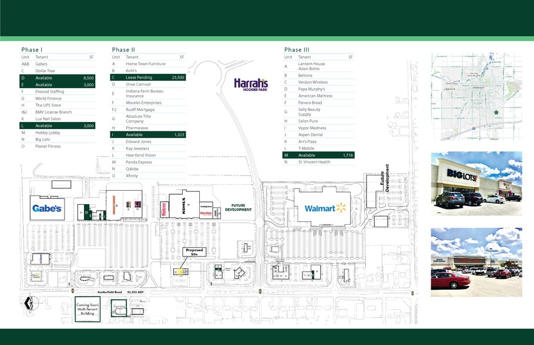Click the Phase I heading

click(32, 50)
